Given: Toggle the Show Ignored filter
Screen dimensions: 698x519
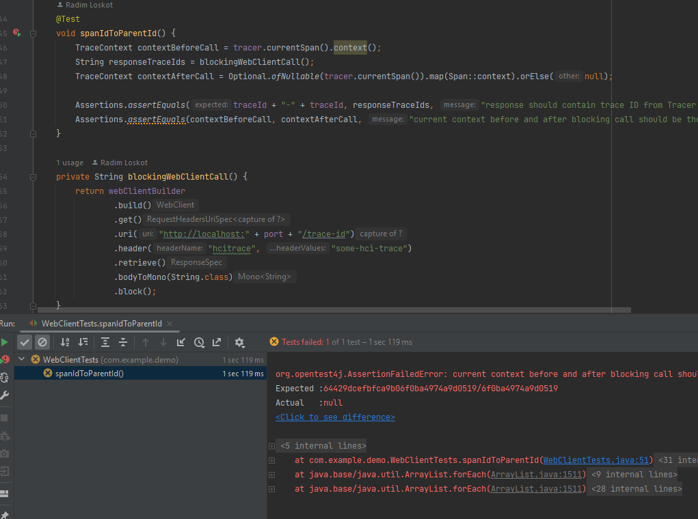Looking at the screenshot, I should tap(42, 342).
